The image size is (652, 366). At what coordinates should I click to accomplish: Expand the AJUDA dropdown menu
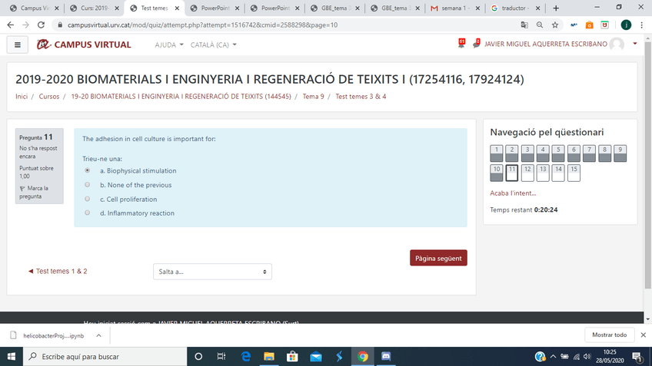click(x=169, y=45)
